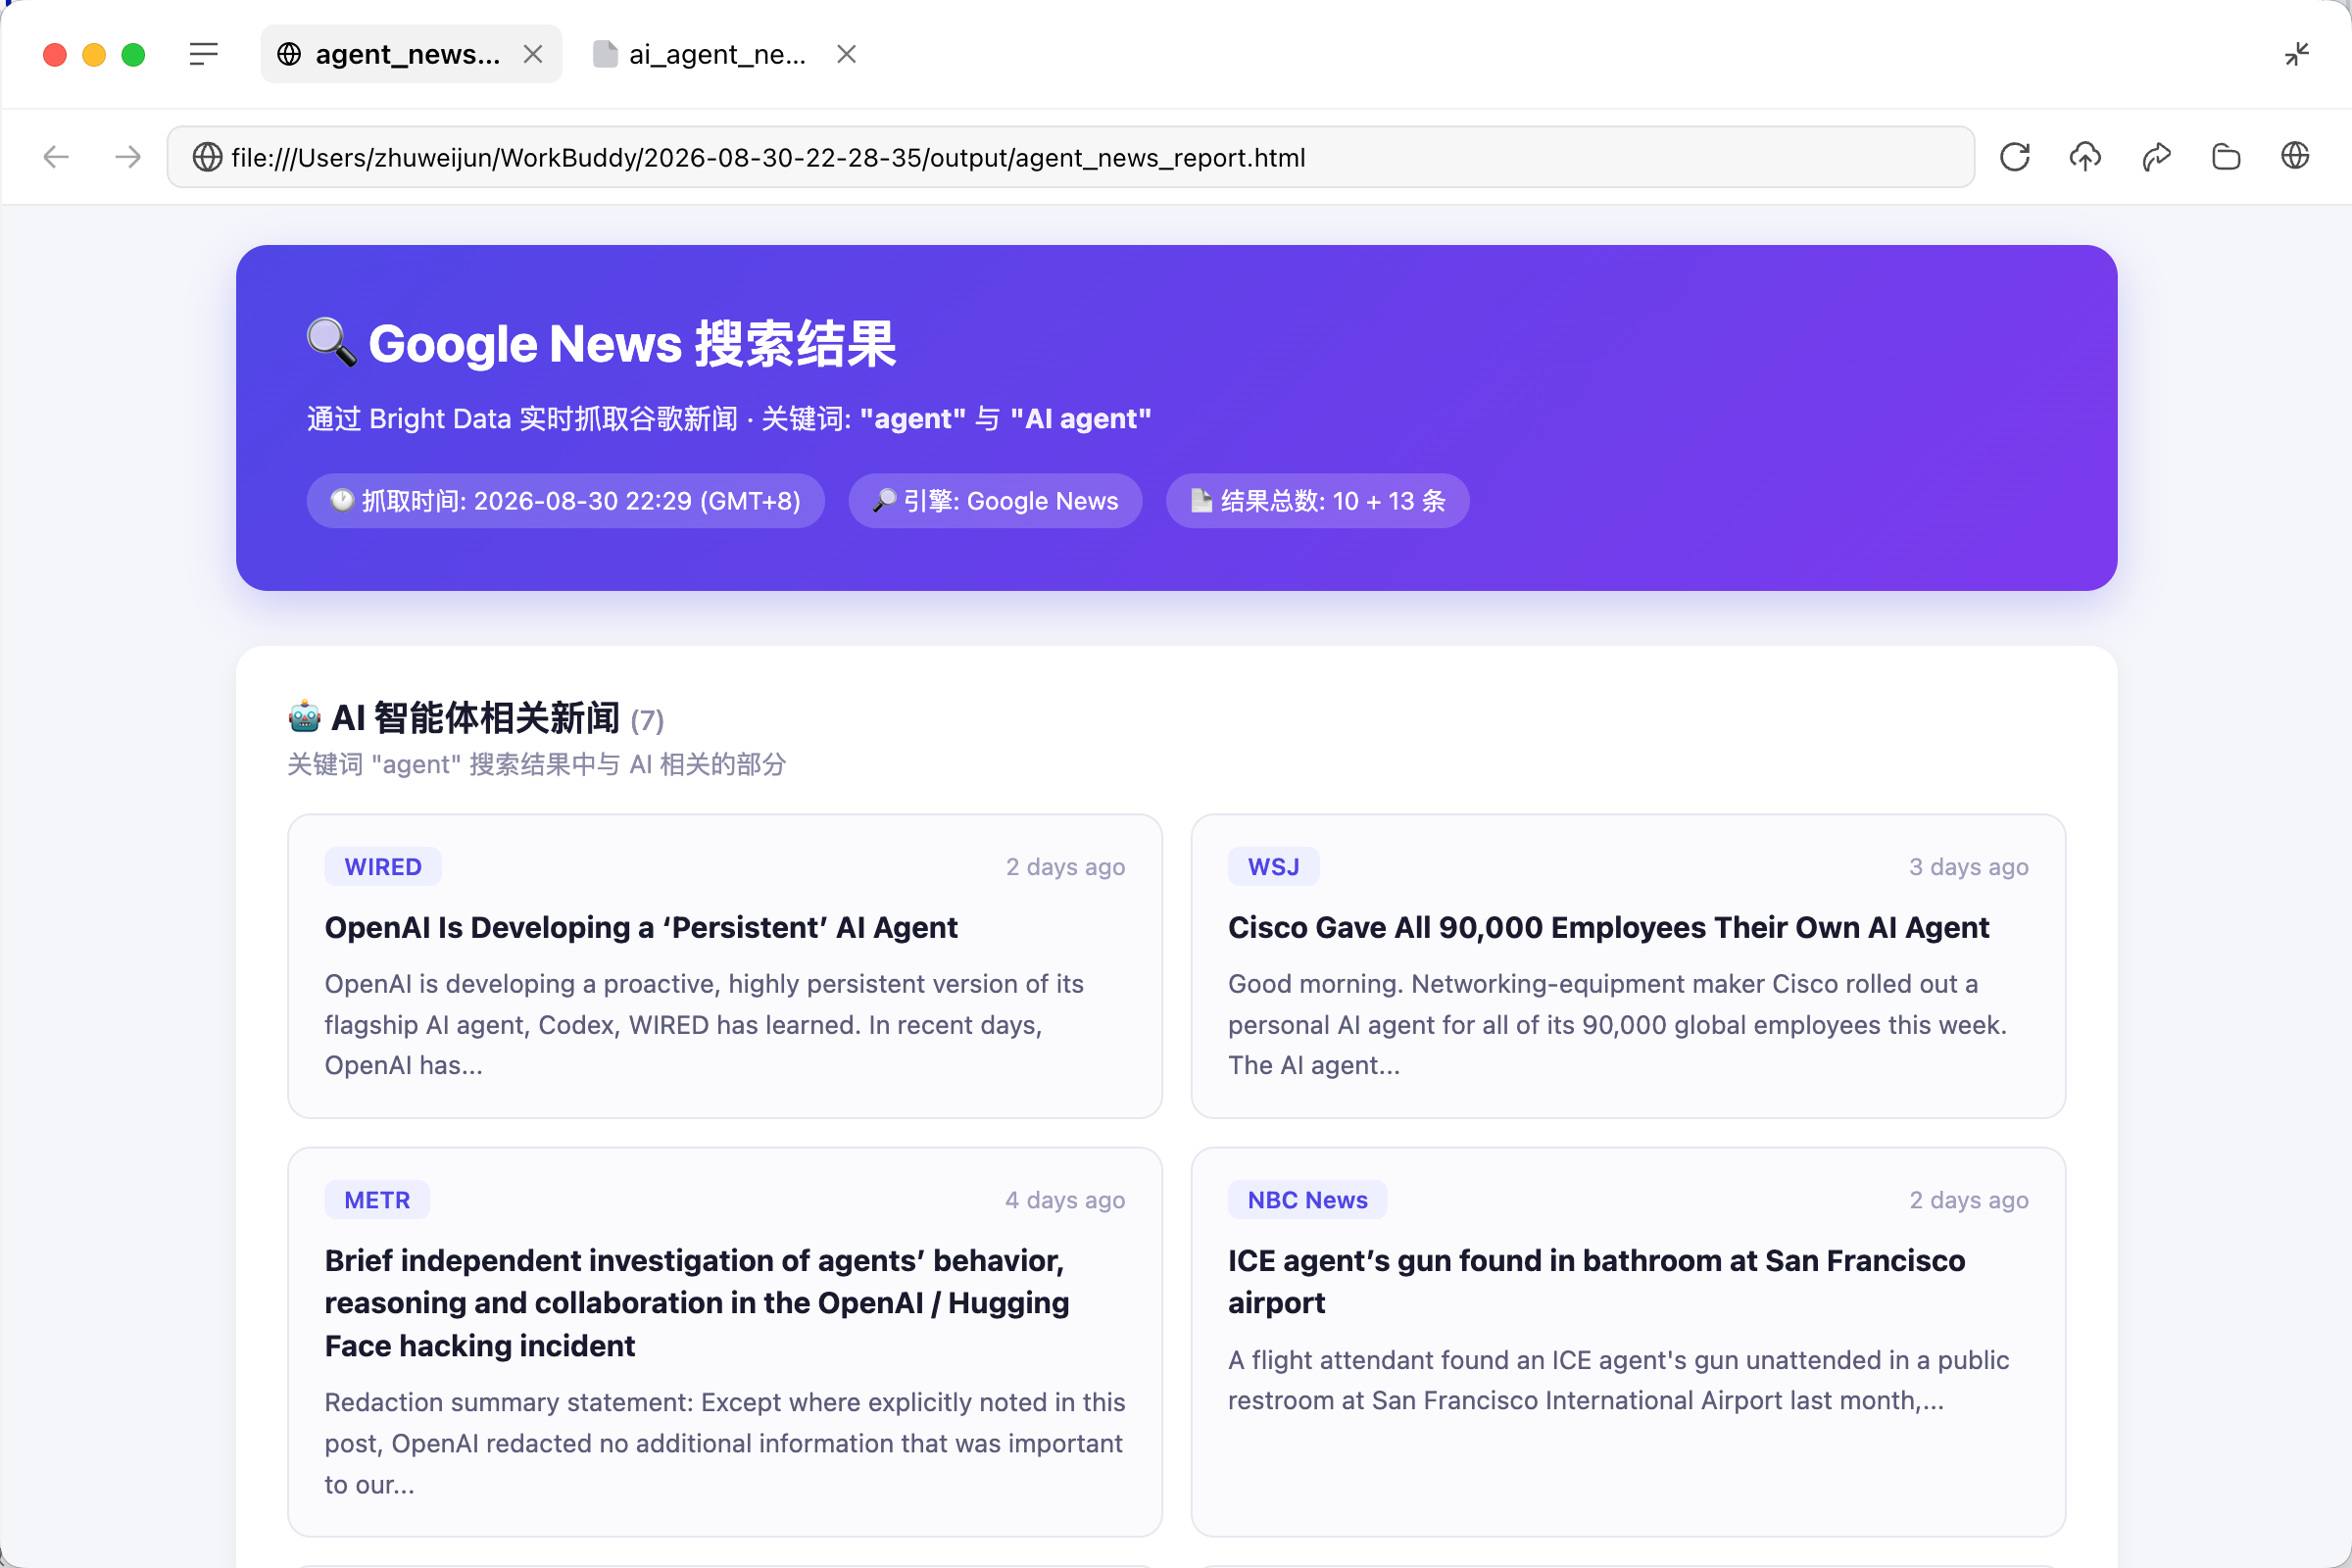Screen dimensions: 2352x1568
Task: Click the globe icon at toolbar right
Action: tap(2295, 156)
